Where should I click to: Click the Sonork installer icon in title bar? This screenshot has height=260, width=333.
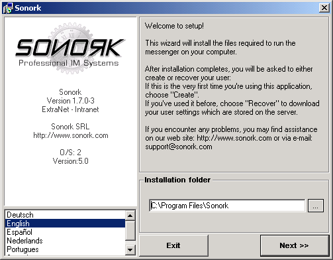point(7,8)
